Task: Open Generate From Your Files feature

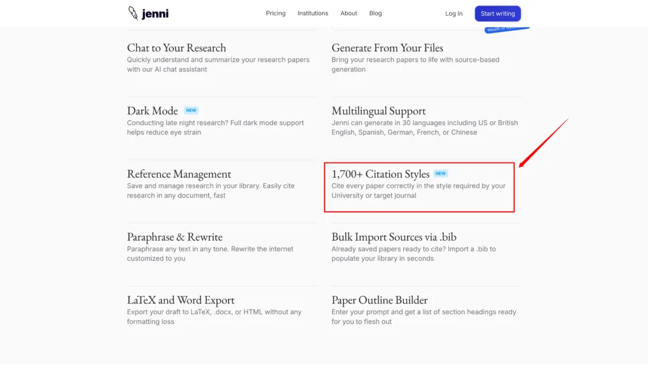Action: click(x=387, y=48)
